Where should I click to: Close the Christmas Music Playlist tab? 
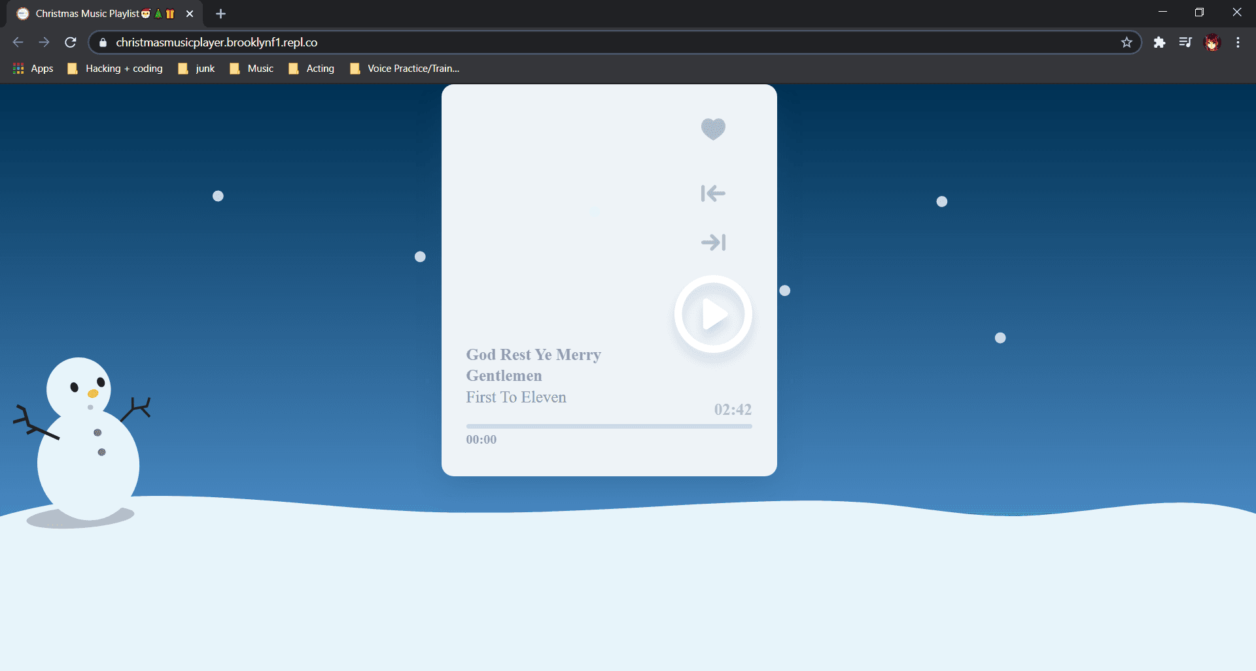[x=190, y=14]
